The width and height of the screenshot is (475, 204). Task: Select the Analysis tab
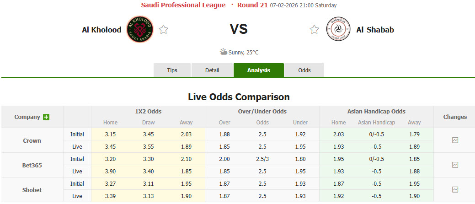pos(259,70)
